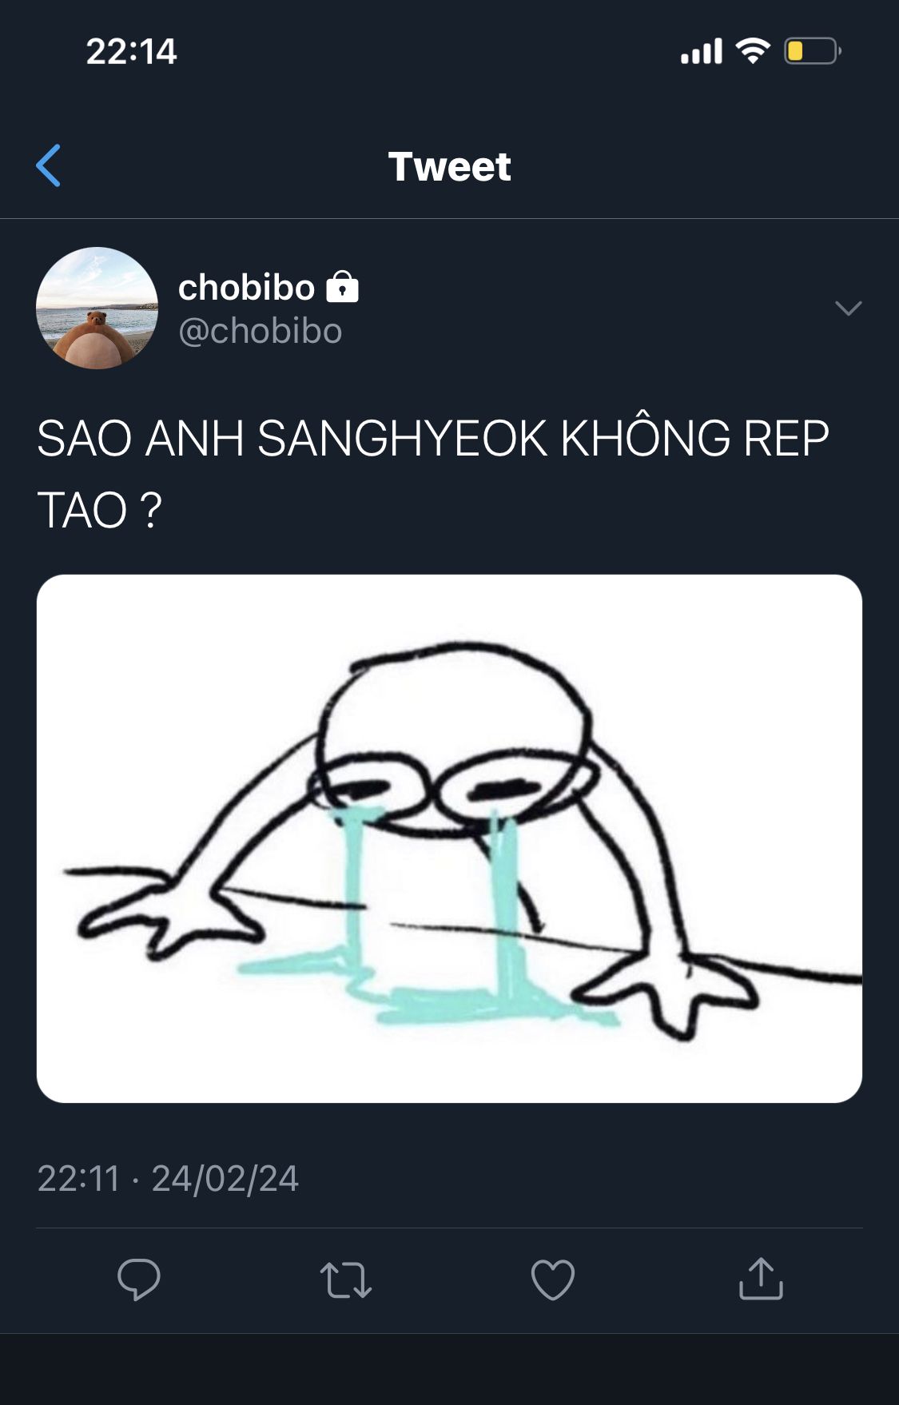899x1405 pixels.
Task: Open the chobibo display name
Action: [246, 287]
